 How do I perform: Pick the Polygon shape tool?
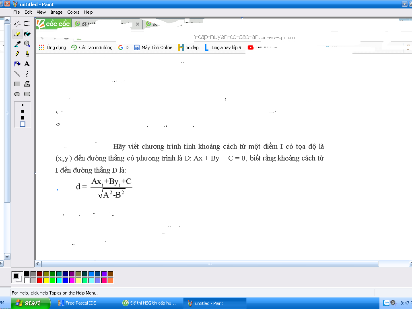click(x=27, y=84)
